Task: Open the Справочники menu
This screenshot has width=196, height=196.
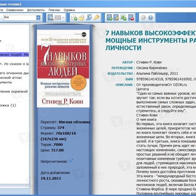Action: [15, 10]
